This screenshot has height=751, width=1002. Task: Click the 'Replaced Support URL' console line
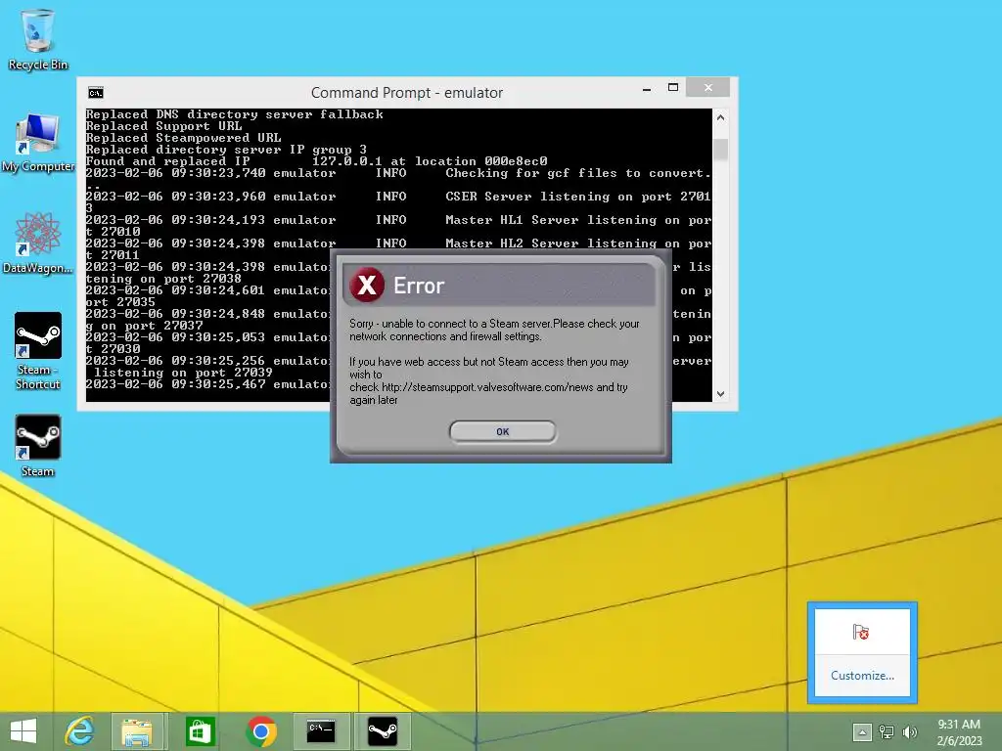164,126
